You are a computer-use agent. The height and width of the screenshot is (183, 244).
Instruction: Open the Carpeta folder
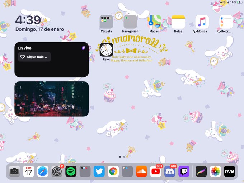pyautogui.click(x=106, y=22)
